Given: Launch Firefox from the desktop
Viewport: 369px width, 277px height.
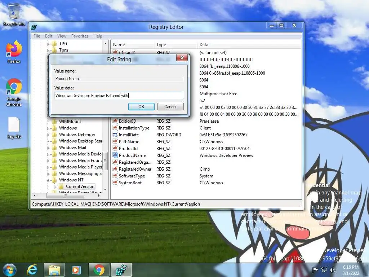Looking at the screenshot, I should coord(14,52).
